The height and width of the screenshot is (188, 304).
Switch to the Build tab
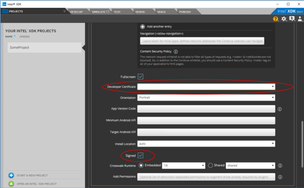click(x=161, y=12)
